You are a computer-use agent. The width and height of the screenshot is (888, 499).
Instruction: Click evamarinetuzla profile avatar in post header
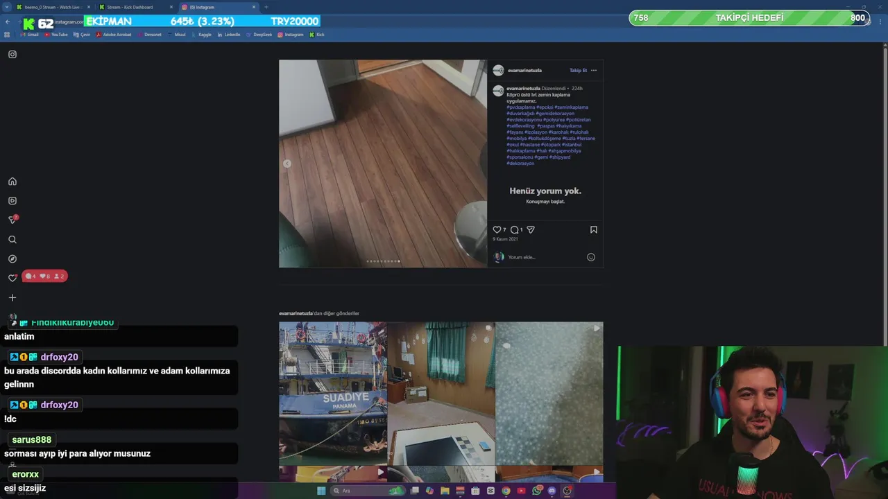498,70
